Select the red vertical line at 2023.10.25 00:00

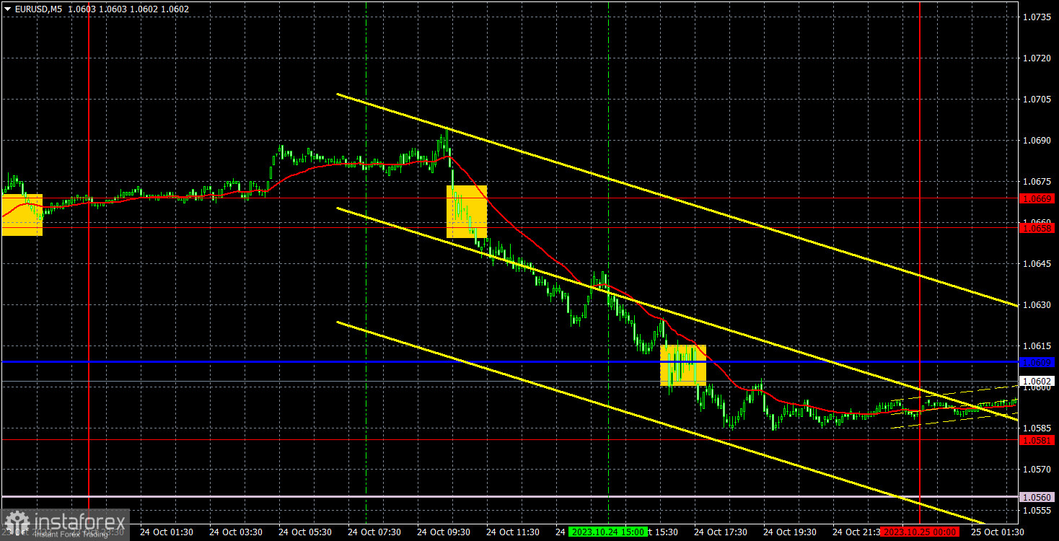coord(920,261)
